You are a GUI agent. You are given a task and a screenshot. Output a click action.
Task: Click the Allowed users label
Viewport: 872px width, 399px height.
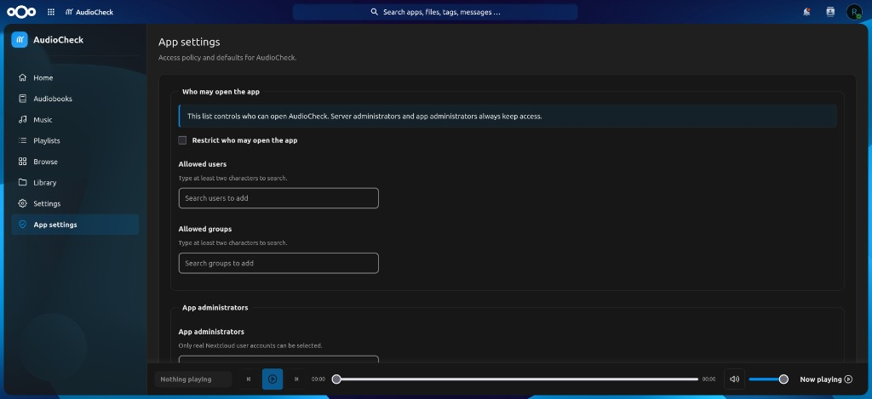click(203, 164)
